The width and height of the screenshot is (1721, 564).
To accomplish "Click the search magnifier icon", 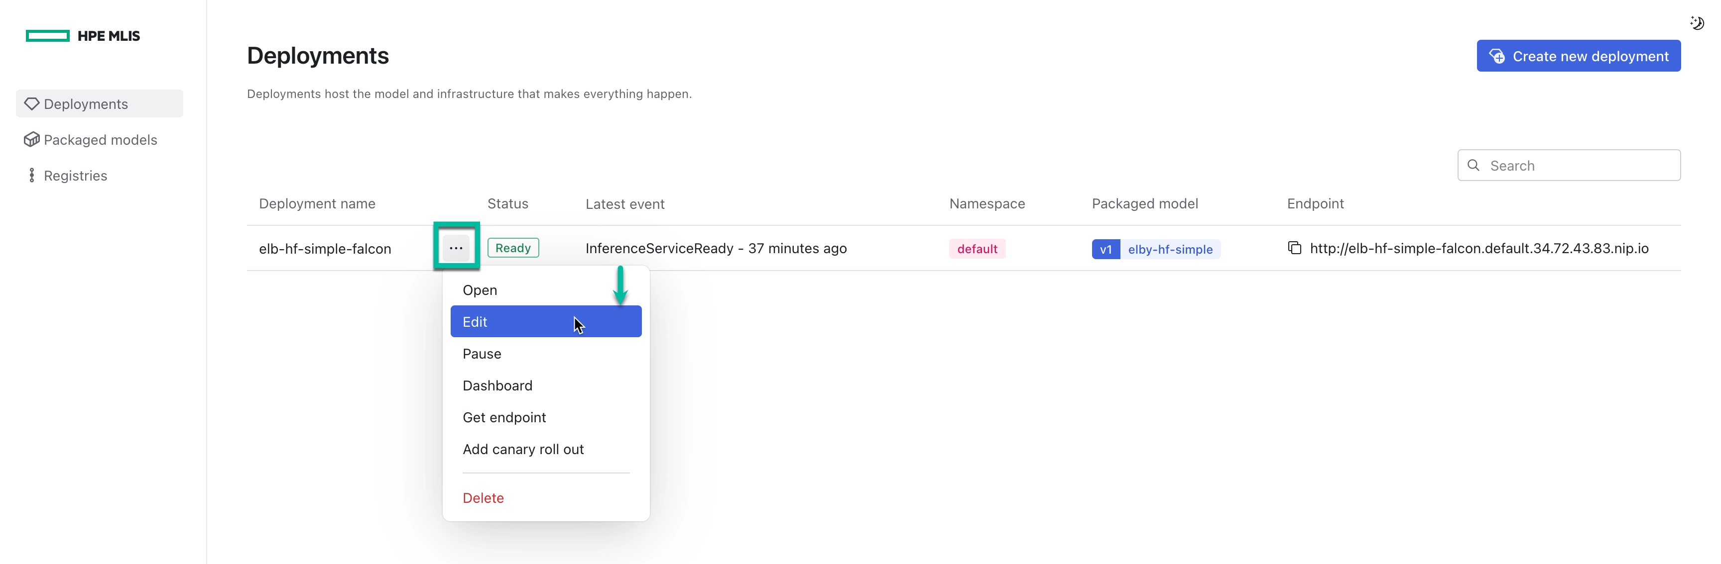I will (x=1473, y=165).
